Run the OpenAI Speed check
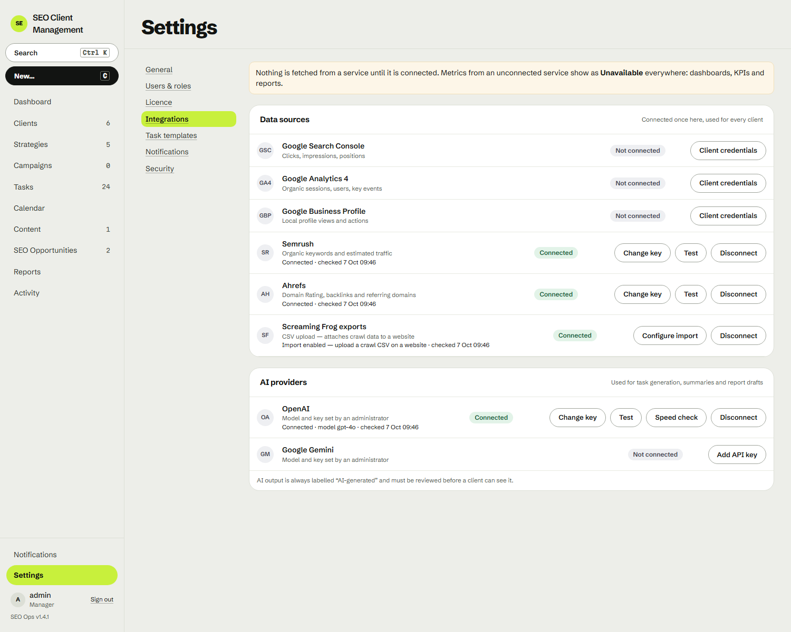791x632 pixels. pyautogui.click(x=676, y=418)
